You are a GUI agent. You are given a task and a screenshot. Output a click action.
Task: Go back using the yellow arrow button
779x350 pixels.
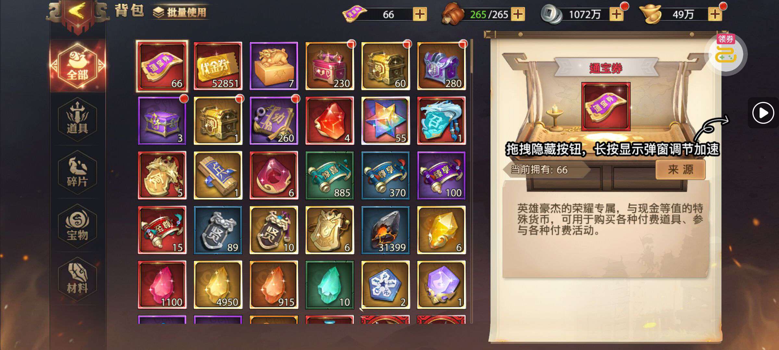(77, 12)
